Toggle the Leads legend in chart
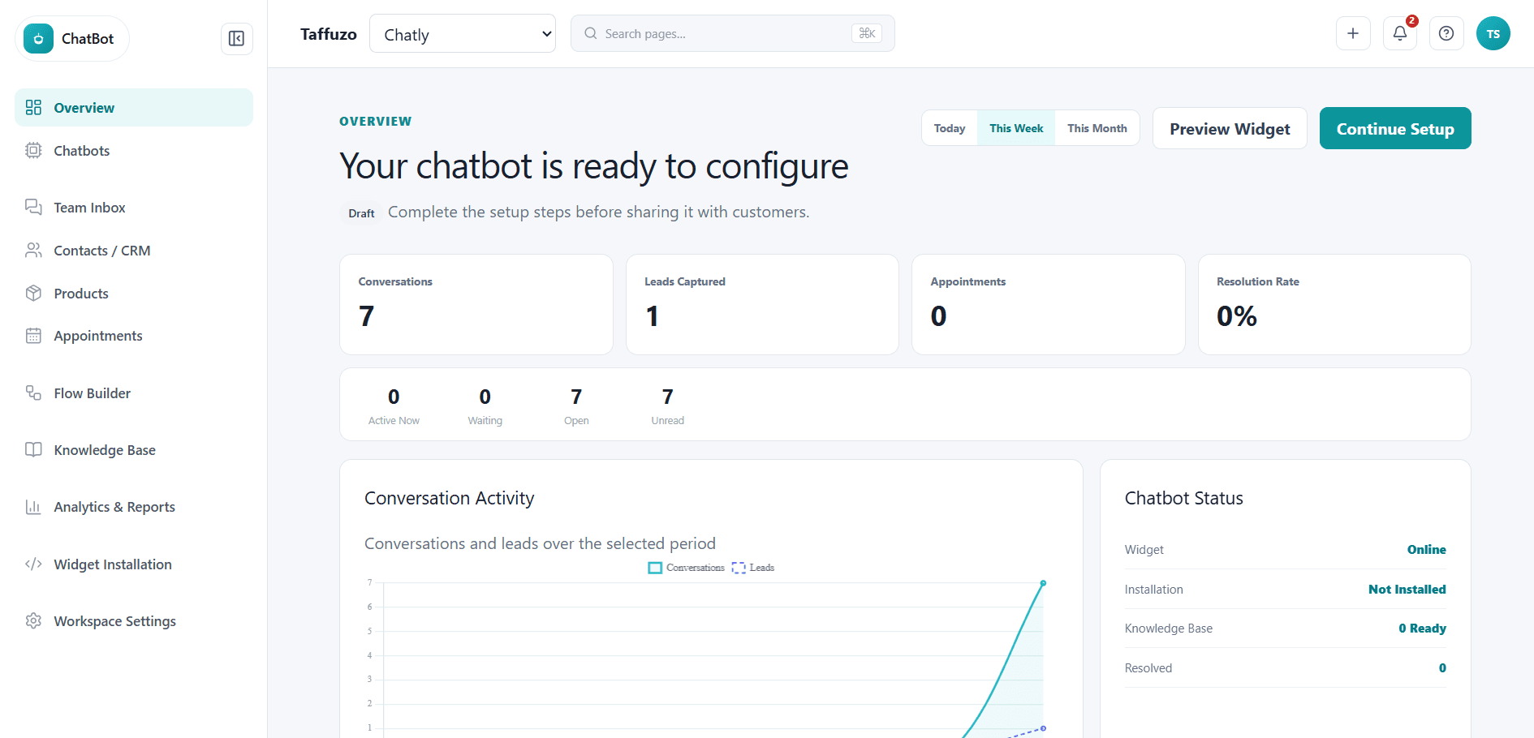The height and width of the screenshot is (738, 1534). [x=753, y=568]
